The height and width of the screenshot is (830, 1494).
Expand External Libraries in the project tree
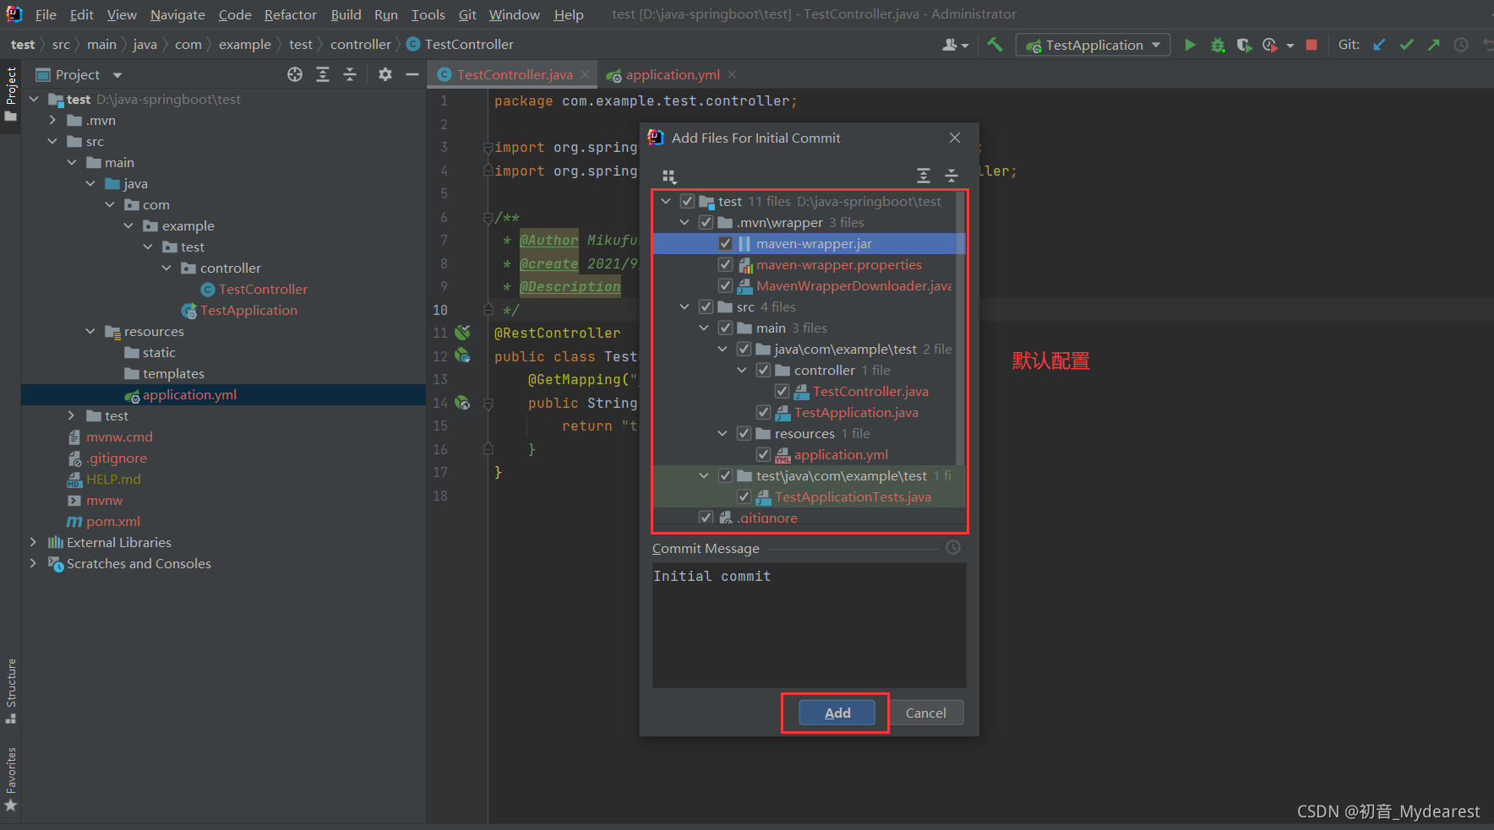click(33, 542)
